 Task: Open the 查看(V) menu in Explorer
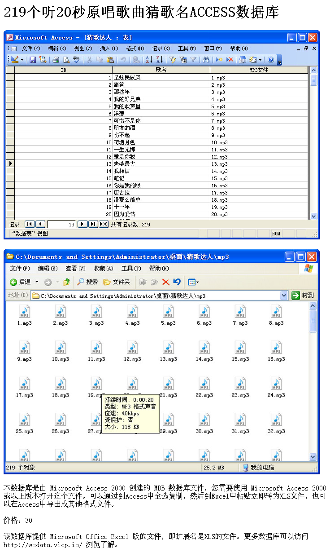(75, 269)
